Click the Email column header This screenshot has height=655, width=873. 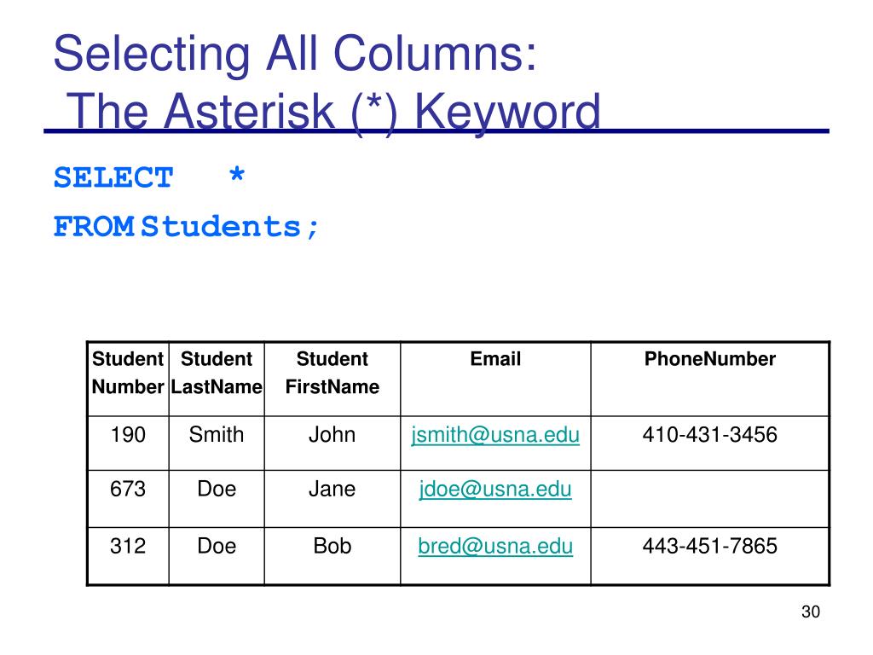pyautogui.click(x=495, y=379)
